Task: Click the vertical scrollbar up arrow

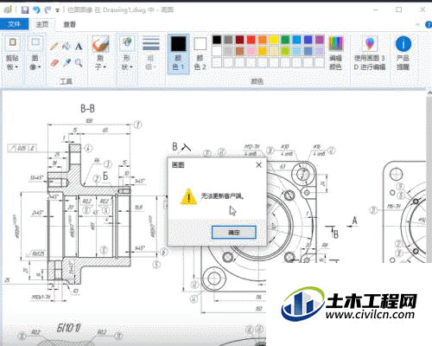Action: pos(429,93)
